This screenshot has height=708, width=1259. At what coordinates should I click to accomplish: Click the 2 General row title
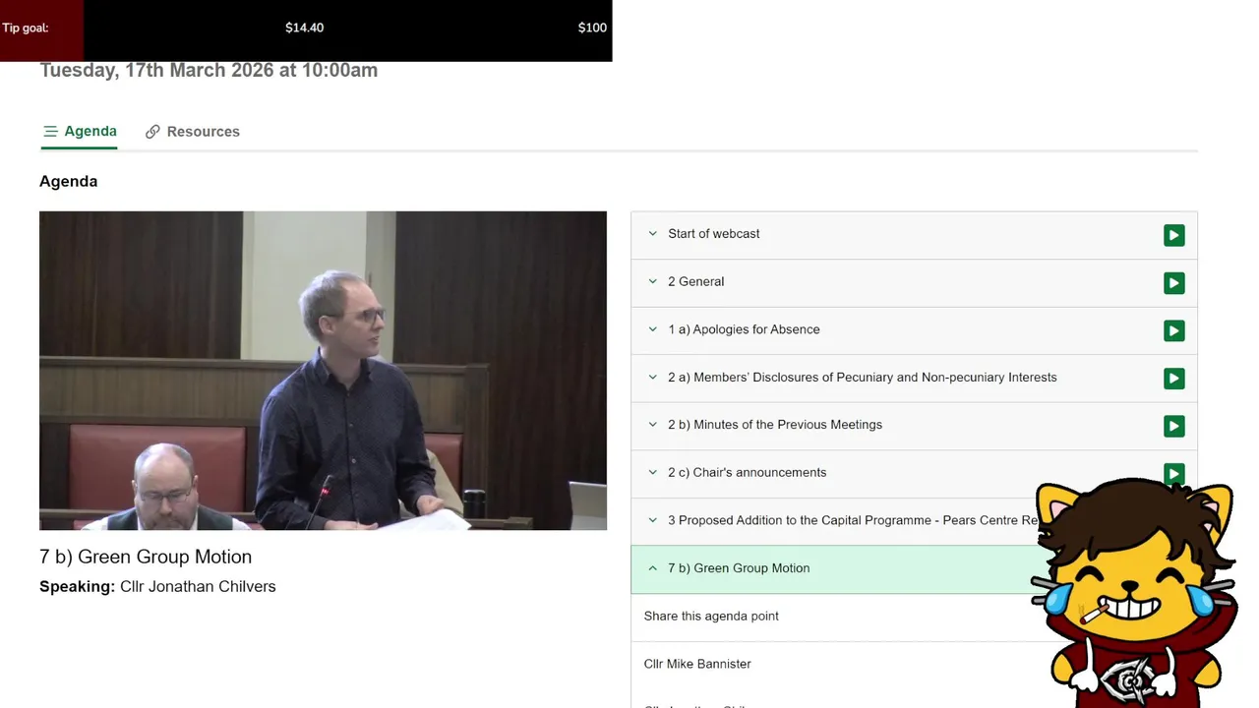[695, 281]
